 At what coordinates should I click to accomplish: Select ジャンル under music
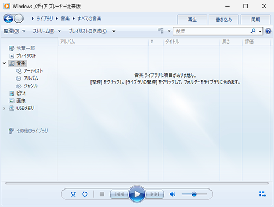tap(27, 86)
